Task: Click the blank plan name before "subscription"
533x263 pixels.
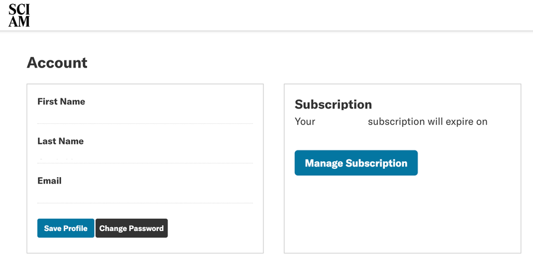Action: pos(341,122)
